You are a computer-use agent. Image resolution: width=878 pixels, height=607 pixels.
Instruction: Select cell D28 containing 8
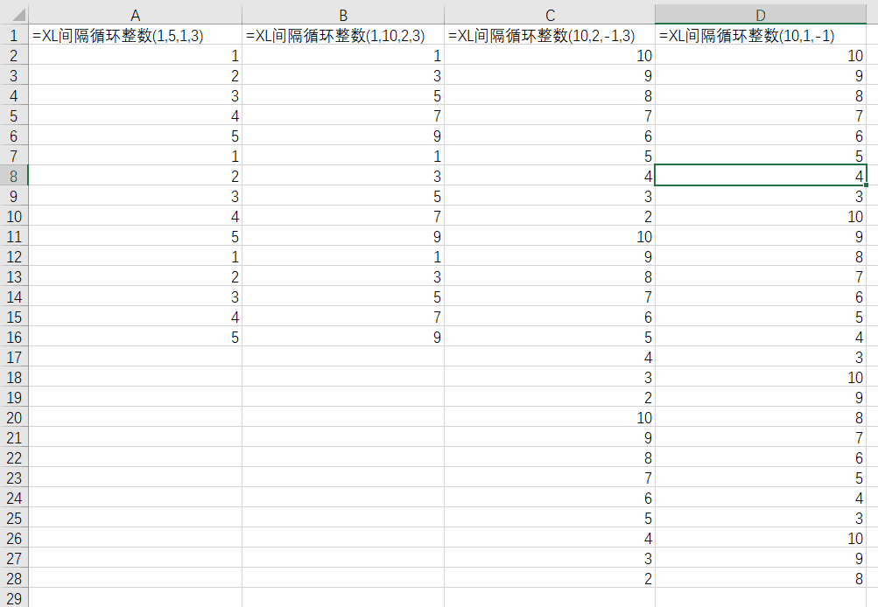click(761, 578)
